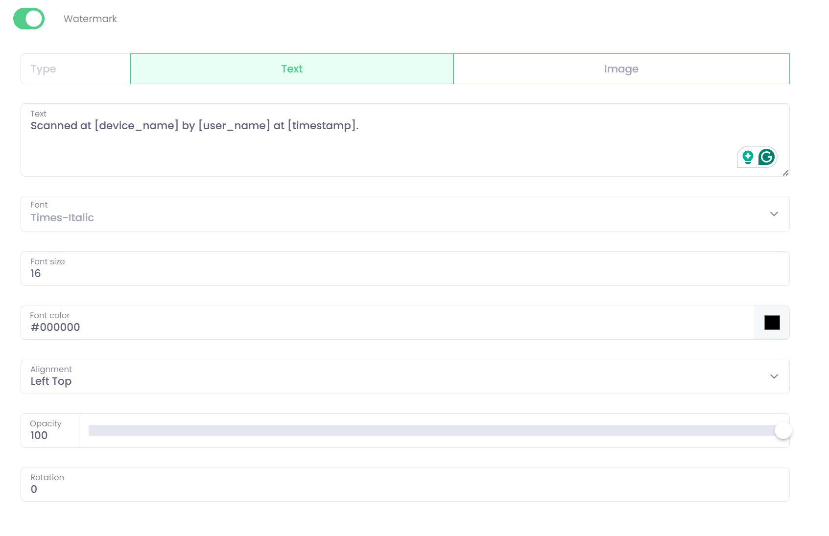Screen dimensions: 829x536
Task: Click the Watermark label text
Action: click(90, 19)
